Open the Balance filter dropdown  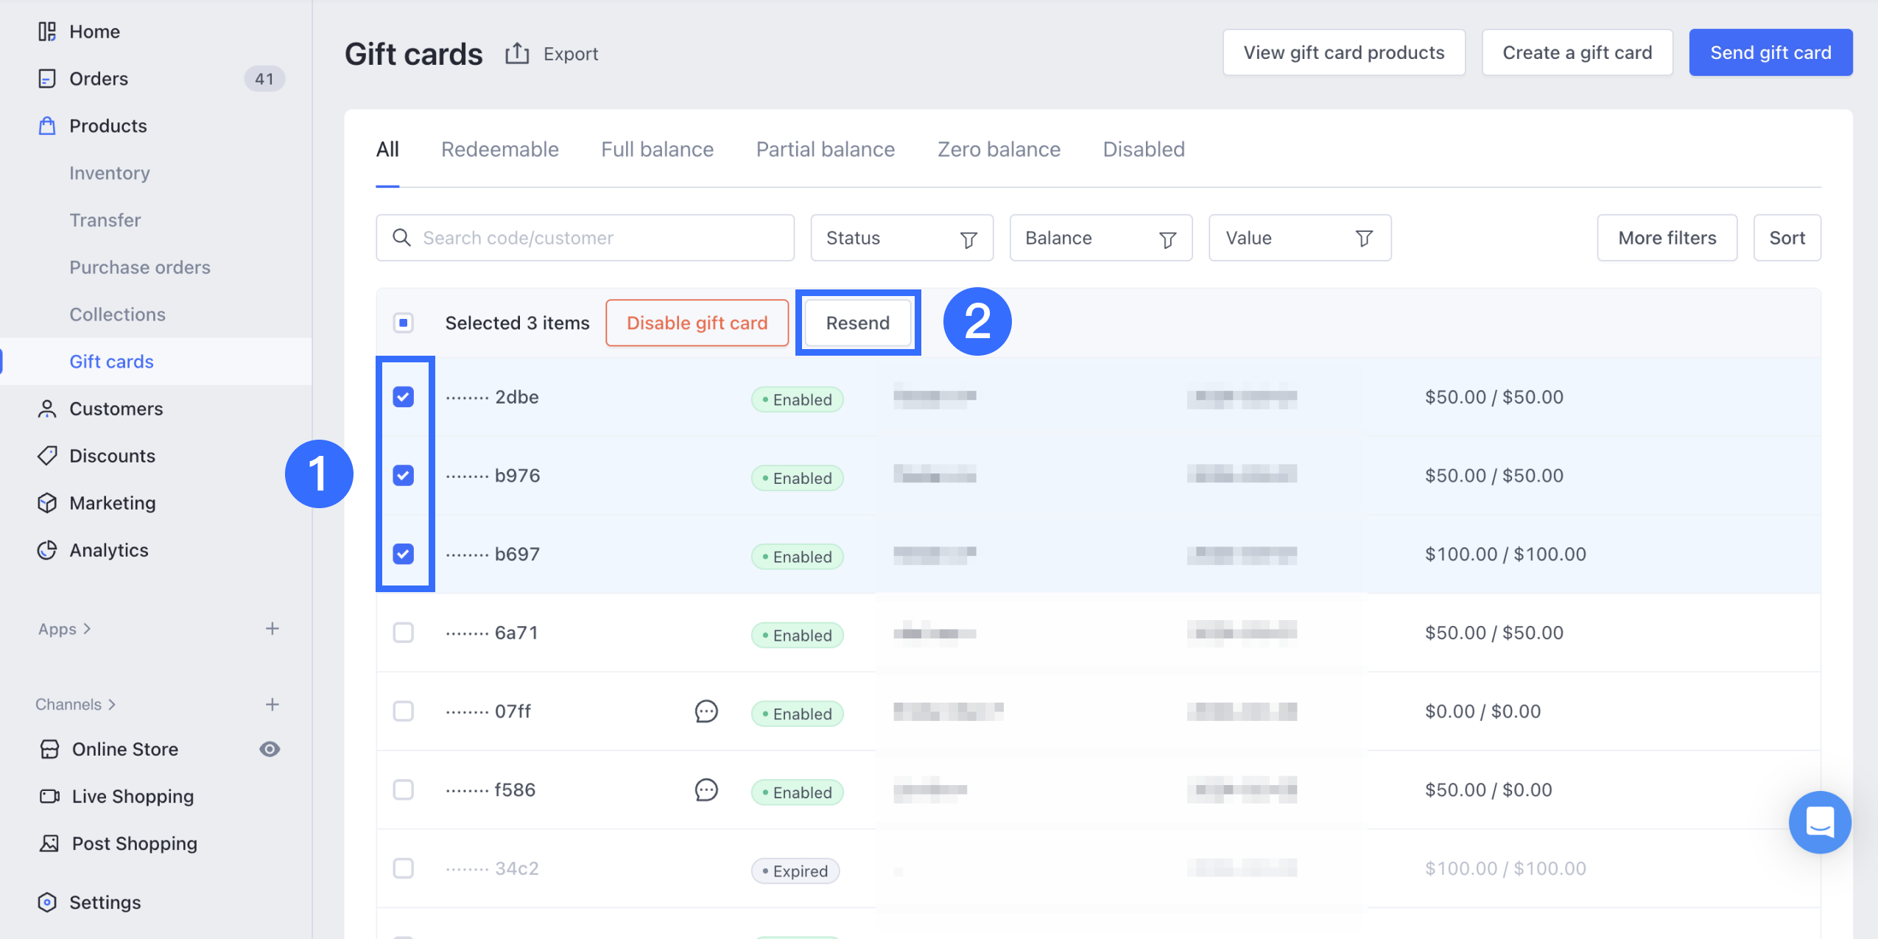click(x=1100, y=238)
